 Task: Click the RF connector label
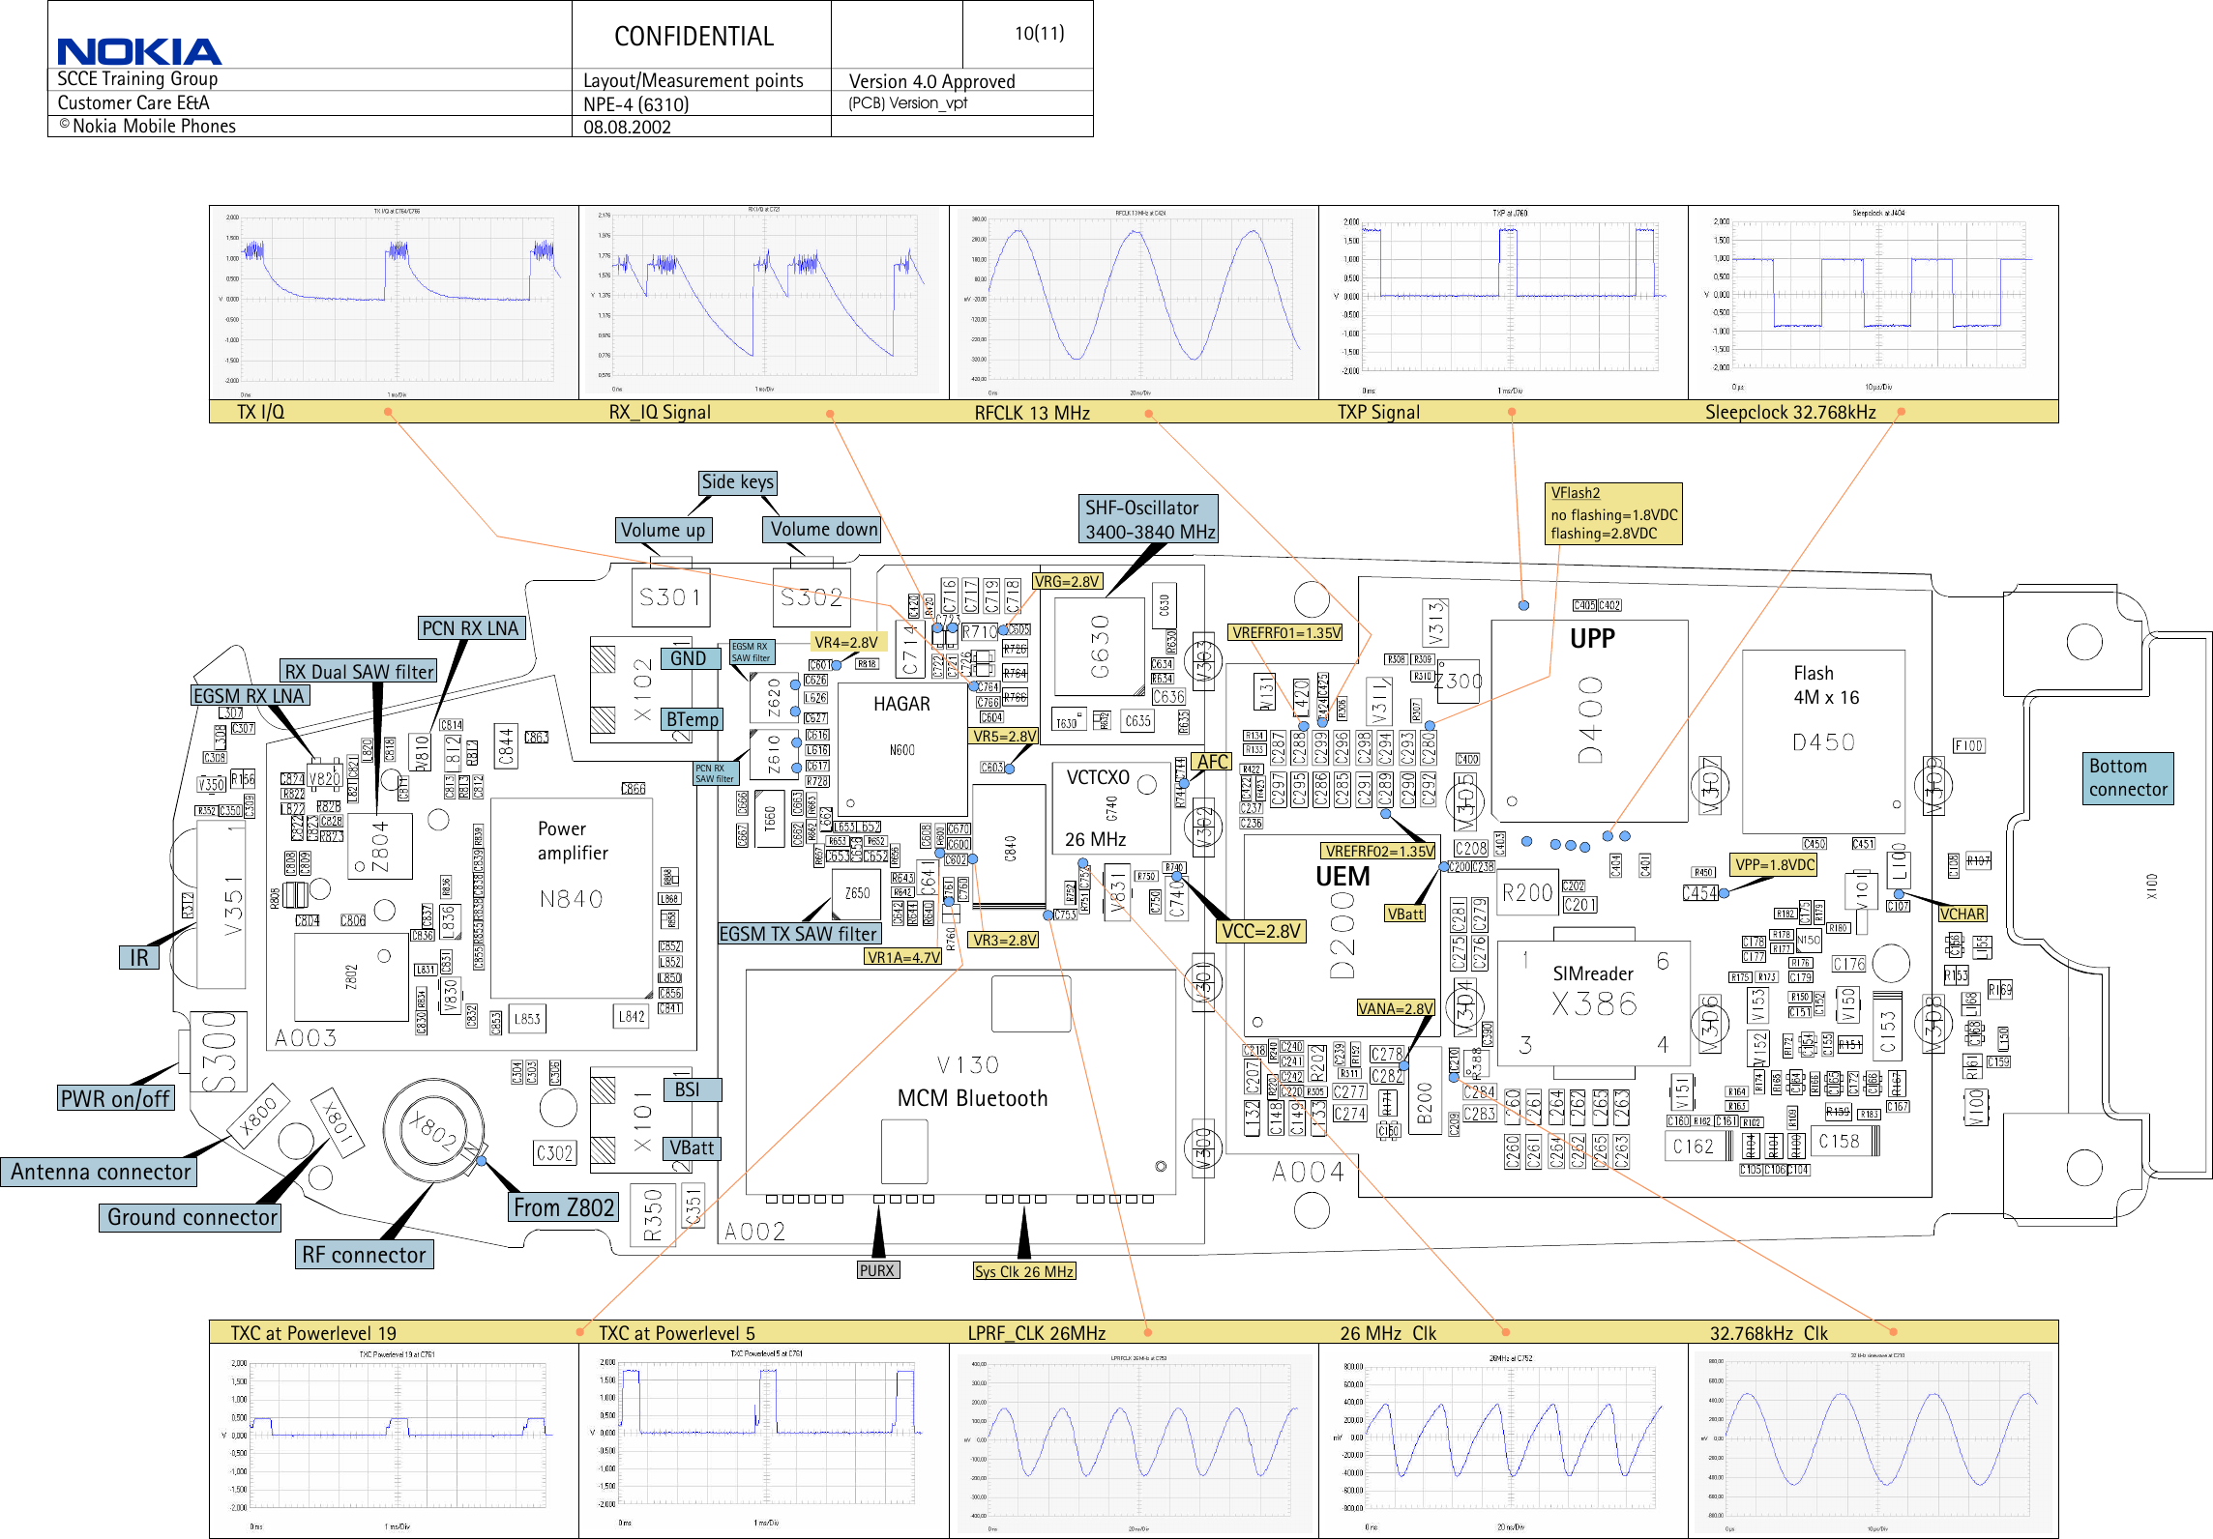[363, 1254]
